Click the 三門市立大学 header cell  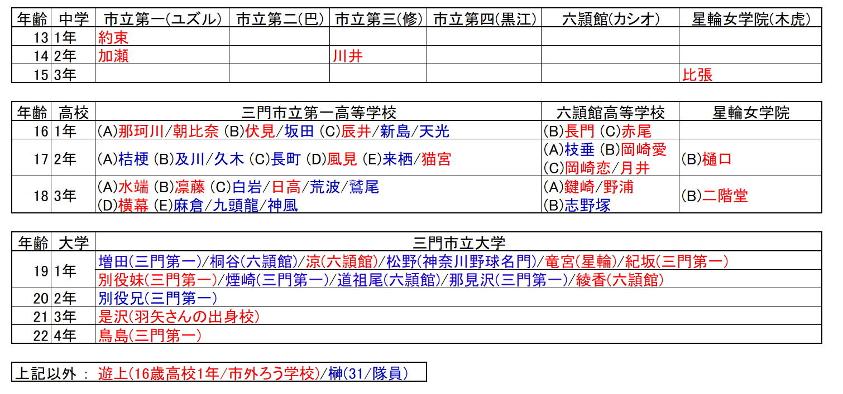(458, 243)
